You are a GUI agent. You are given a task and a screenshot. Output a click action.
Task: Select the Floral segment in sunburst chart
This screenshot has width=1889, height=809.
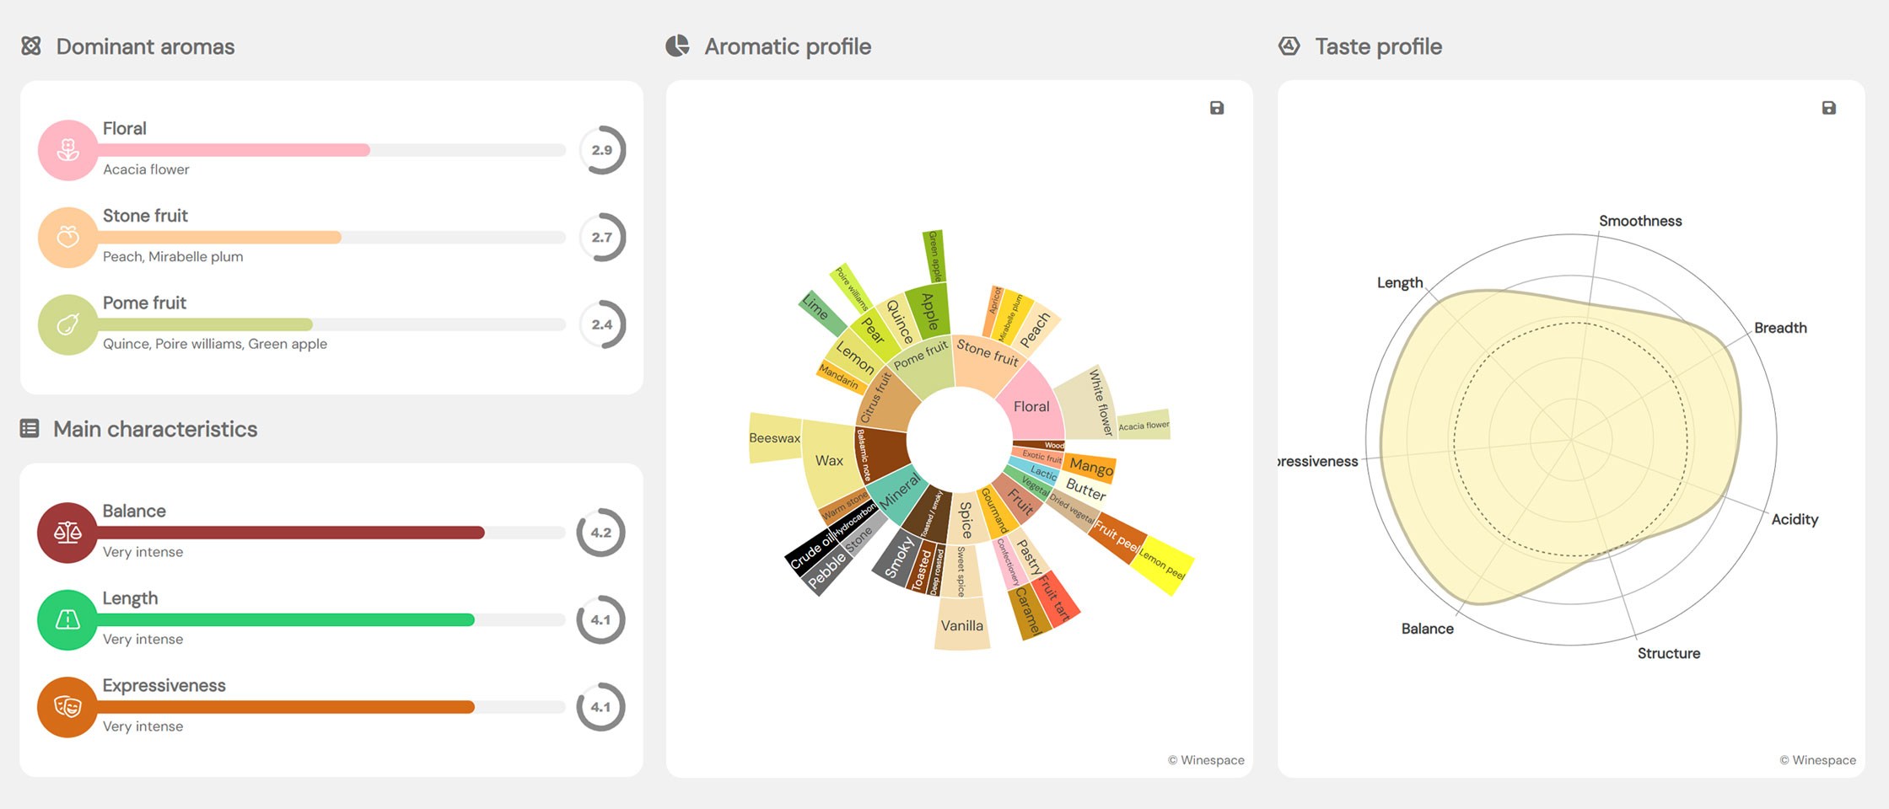coord(1032,404)
